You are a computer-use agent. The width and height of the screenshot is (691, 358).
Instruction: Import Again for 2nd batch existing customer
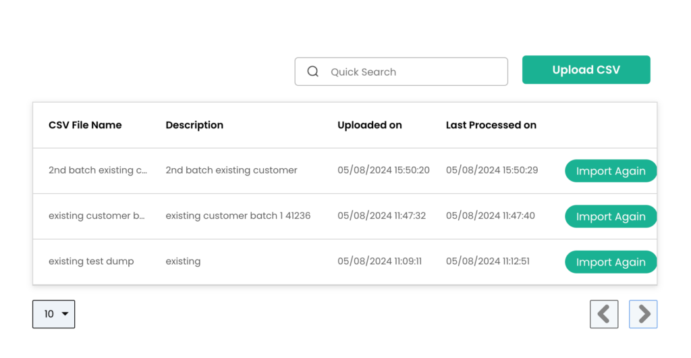click(611, 171)
